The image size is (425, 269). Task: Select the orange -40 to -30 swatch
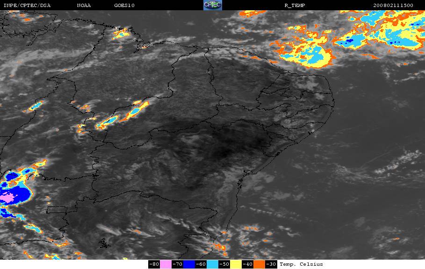[259, 264]
